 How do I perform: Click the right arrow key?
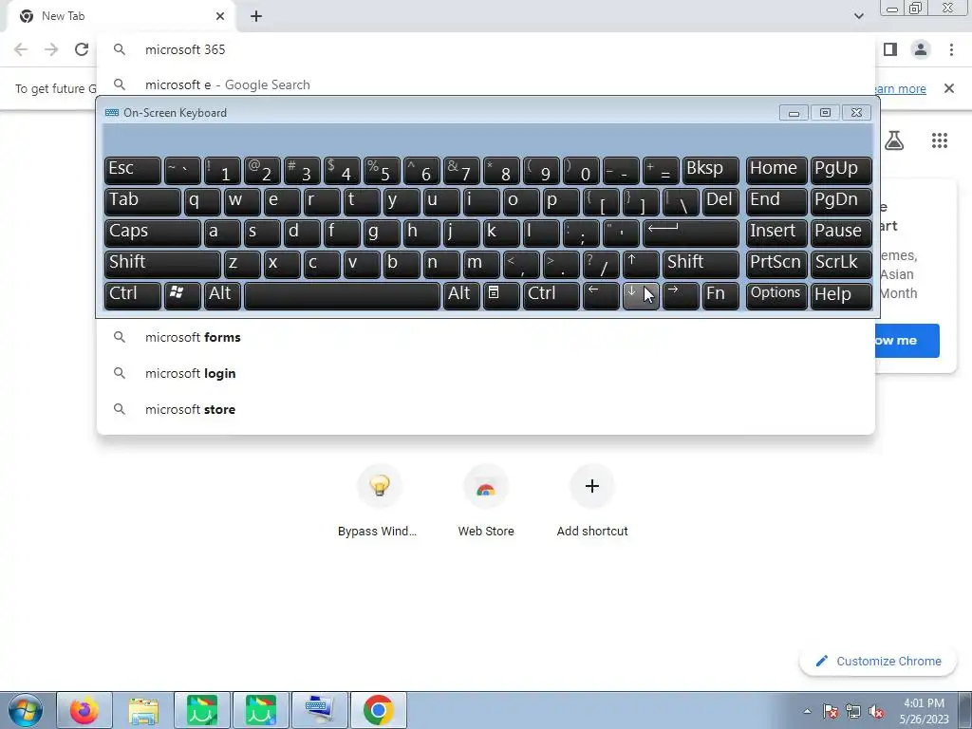[x=681, y=296]
